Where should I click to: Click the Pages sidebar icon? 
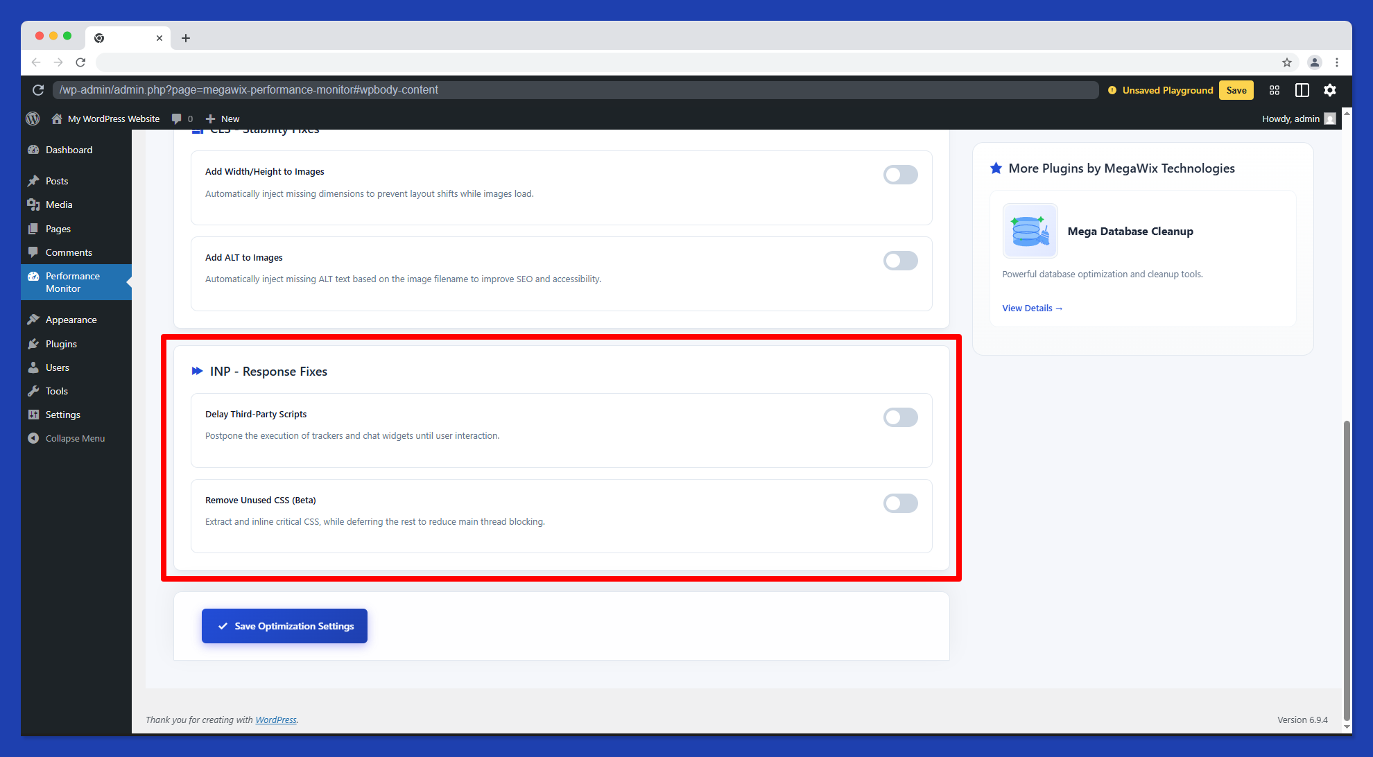pos(34,229)
